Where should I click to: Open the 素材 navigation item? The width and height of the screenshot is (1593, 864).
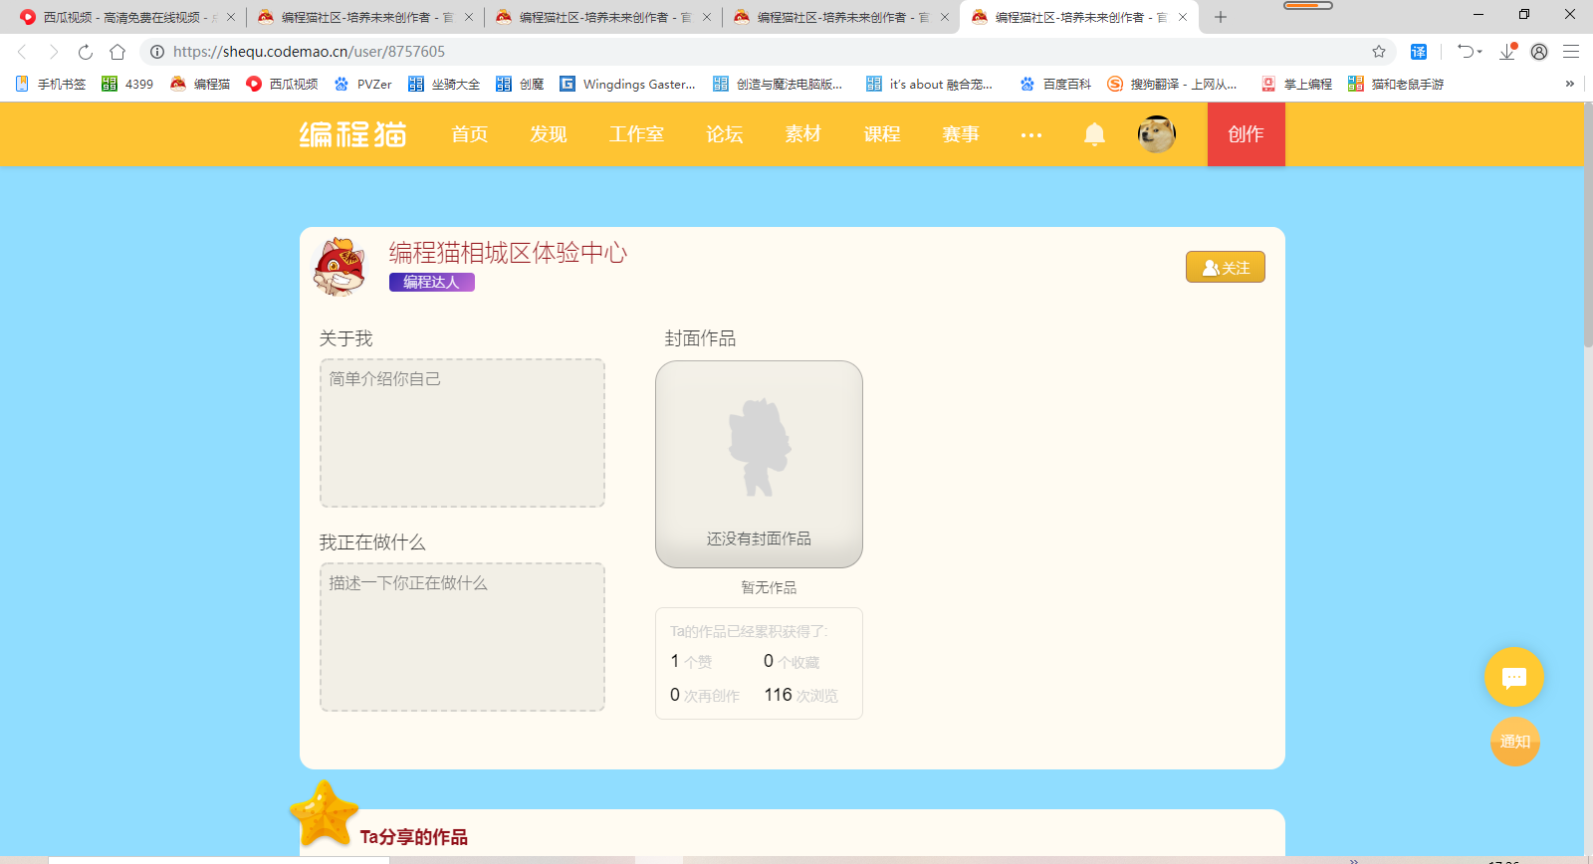click(803, 134)
